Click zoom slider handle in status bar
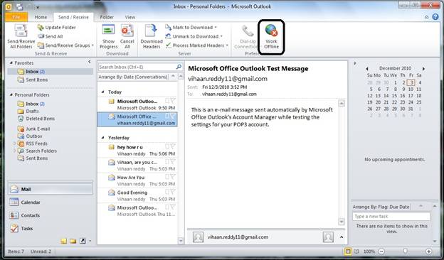This screenshot has height=260, width=444. point(405,251)
